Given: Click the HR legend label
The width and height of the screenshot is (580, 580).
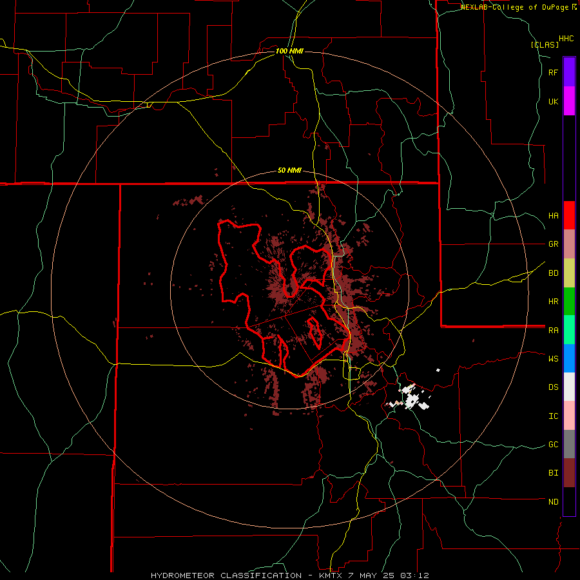Looking at the screenshot, I should coord(553,302).
